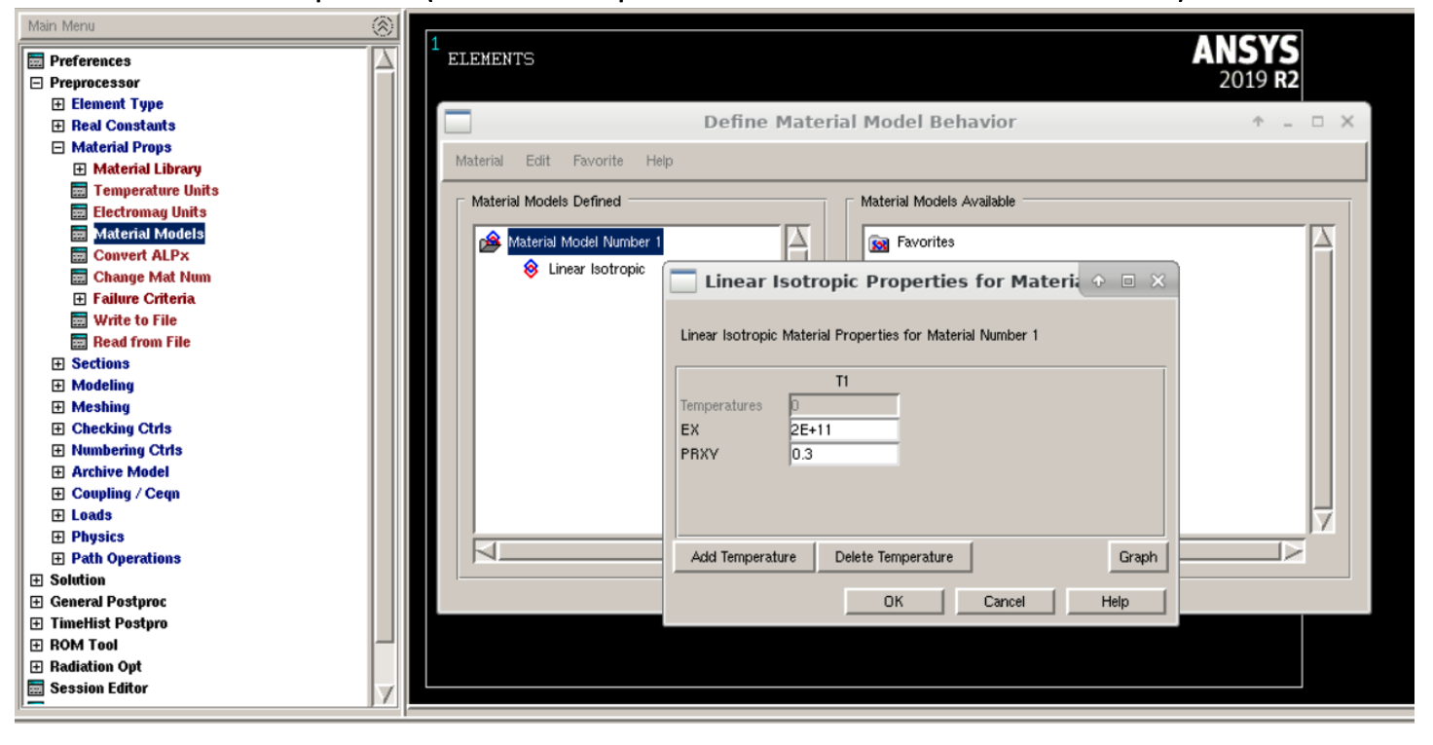Click the Temperature Units icon
The width and height of the screenshot is (1433, 745).
(80, 190)
